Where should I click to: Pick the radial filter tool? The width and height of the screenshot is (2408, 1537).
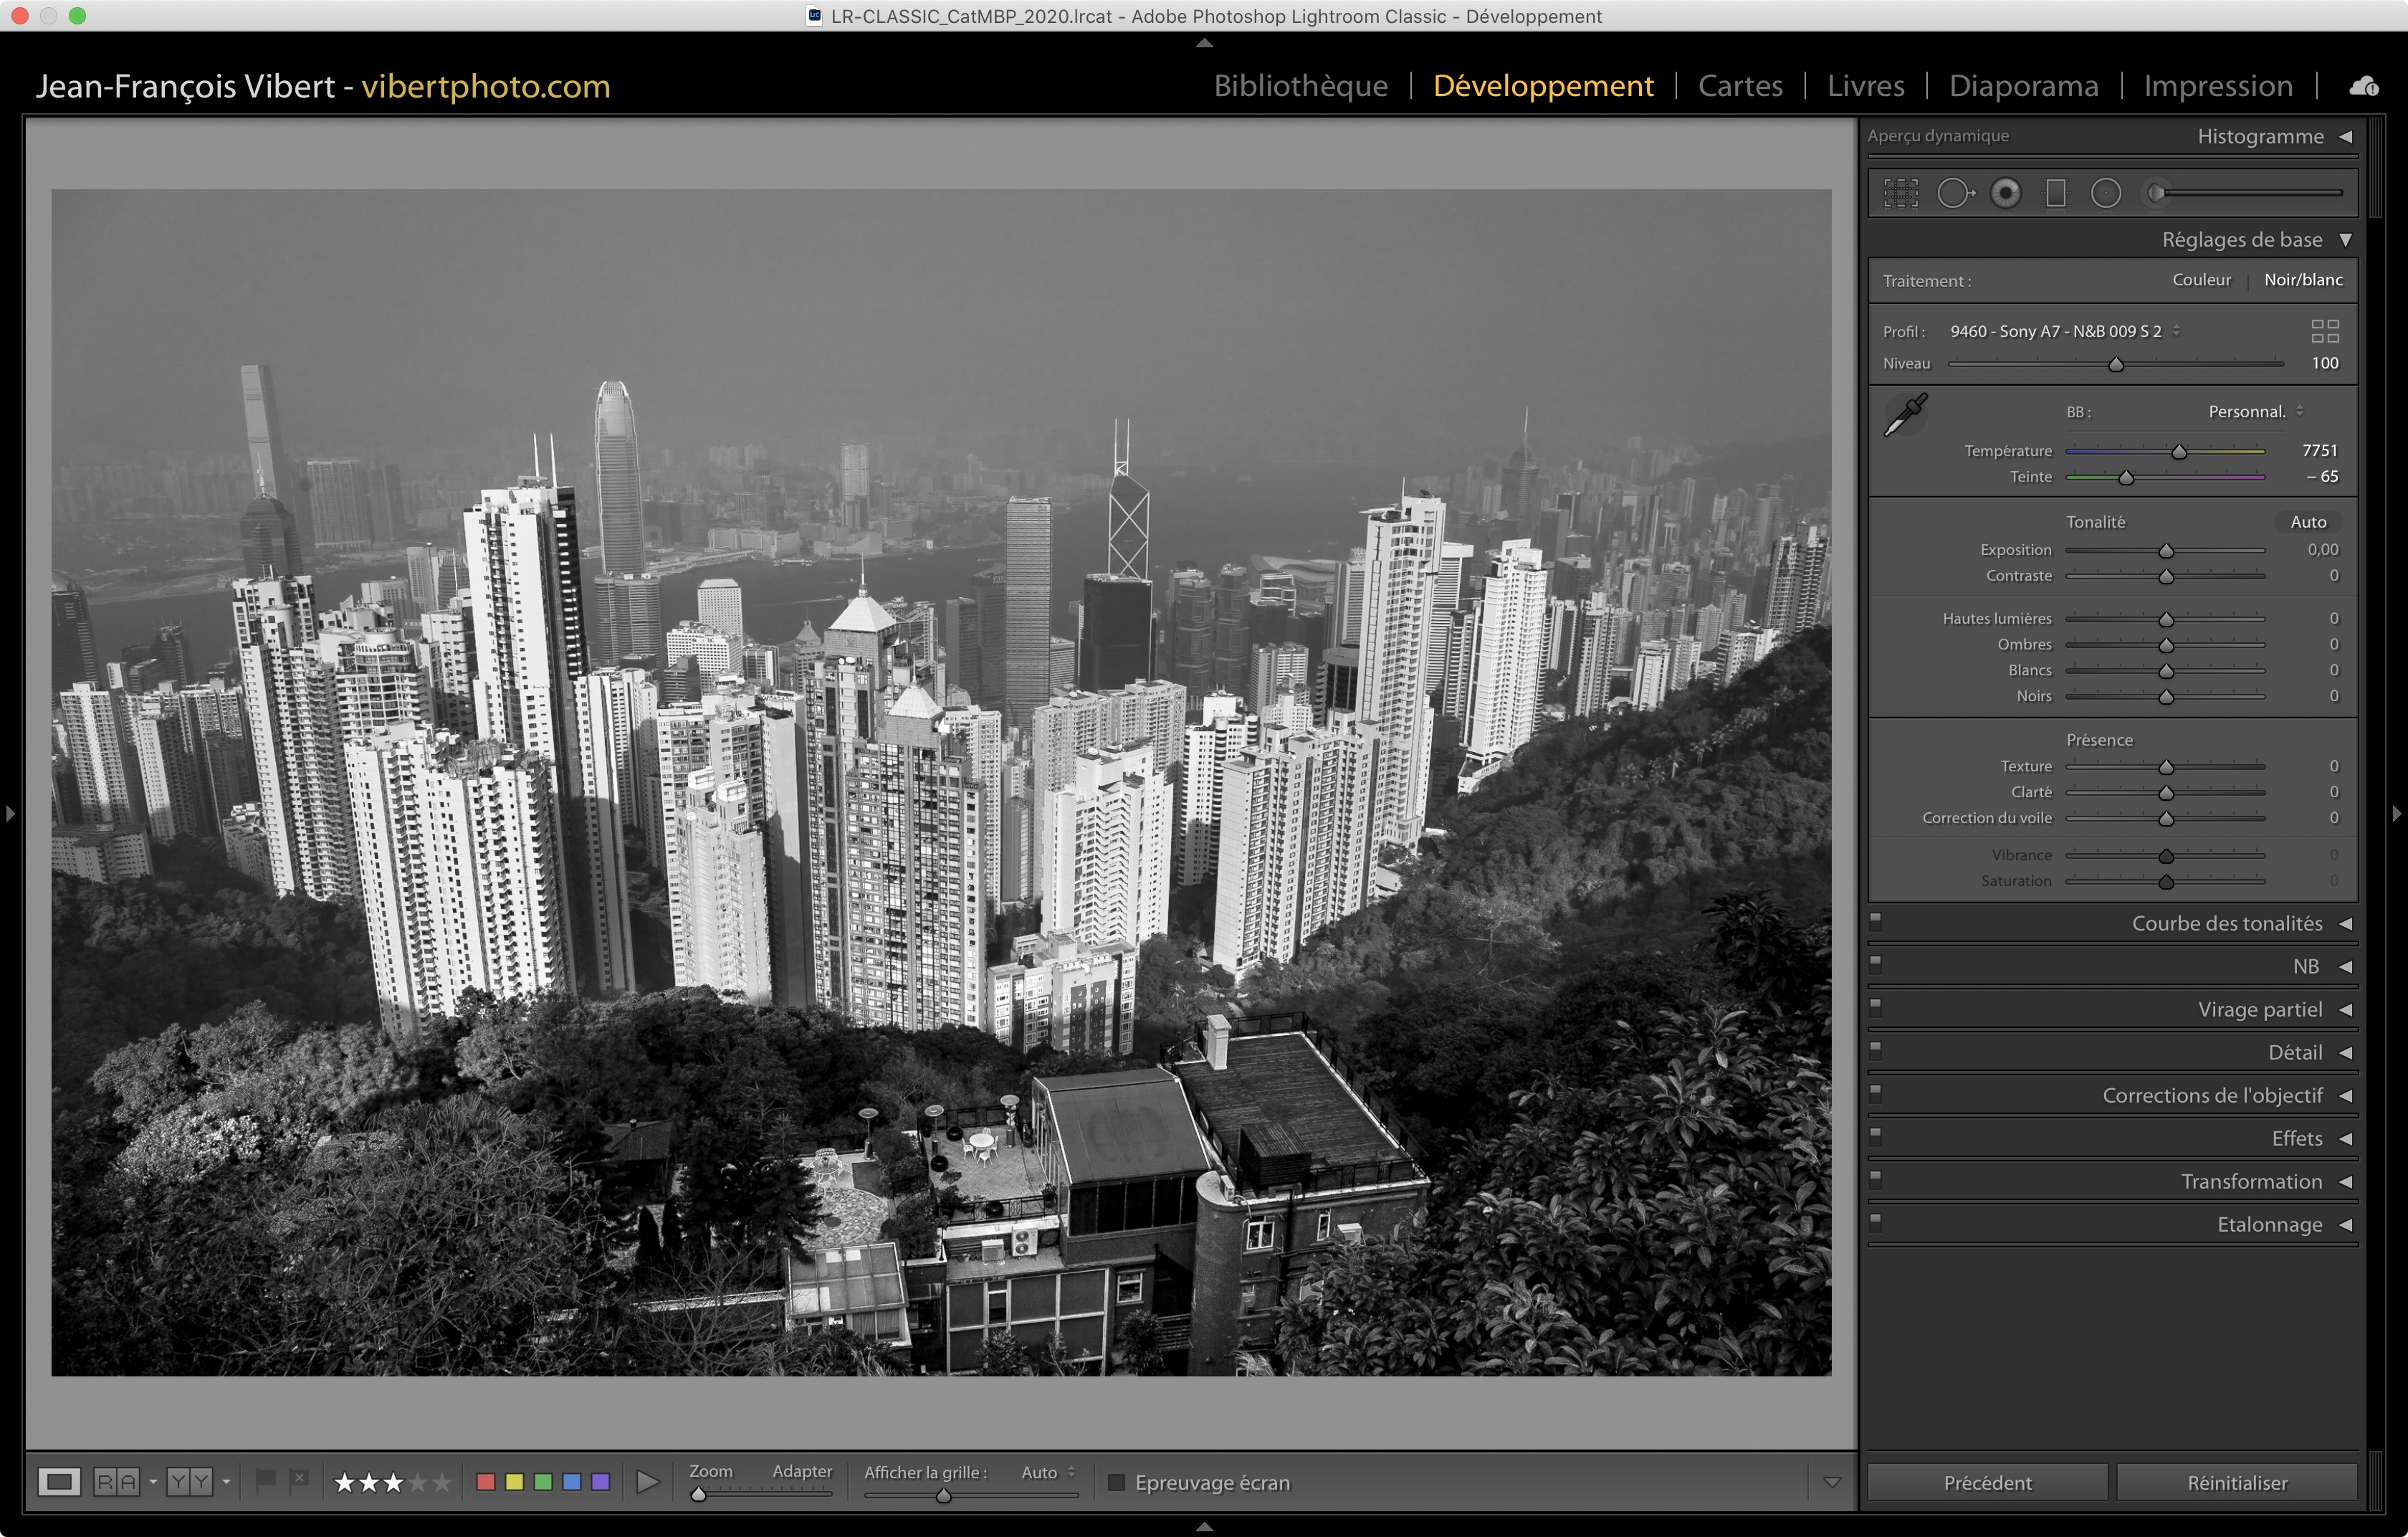(x=2105, y=193)
